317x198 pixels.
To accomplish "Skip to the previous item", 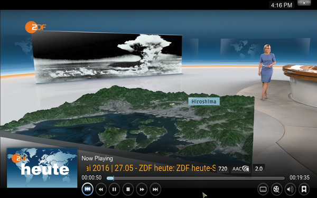I will [x=88, y=190].
